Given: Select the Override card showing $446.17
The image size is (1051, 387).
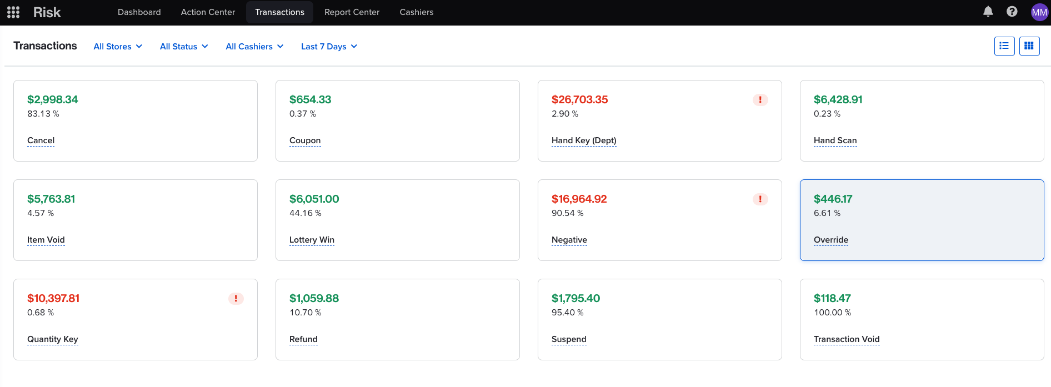Looking at the screenshot, I should pos(921,220).
